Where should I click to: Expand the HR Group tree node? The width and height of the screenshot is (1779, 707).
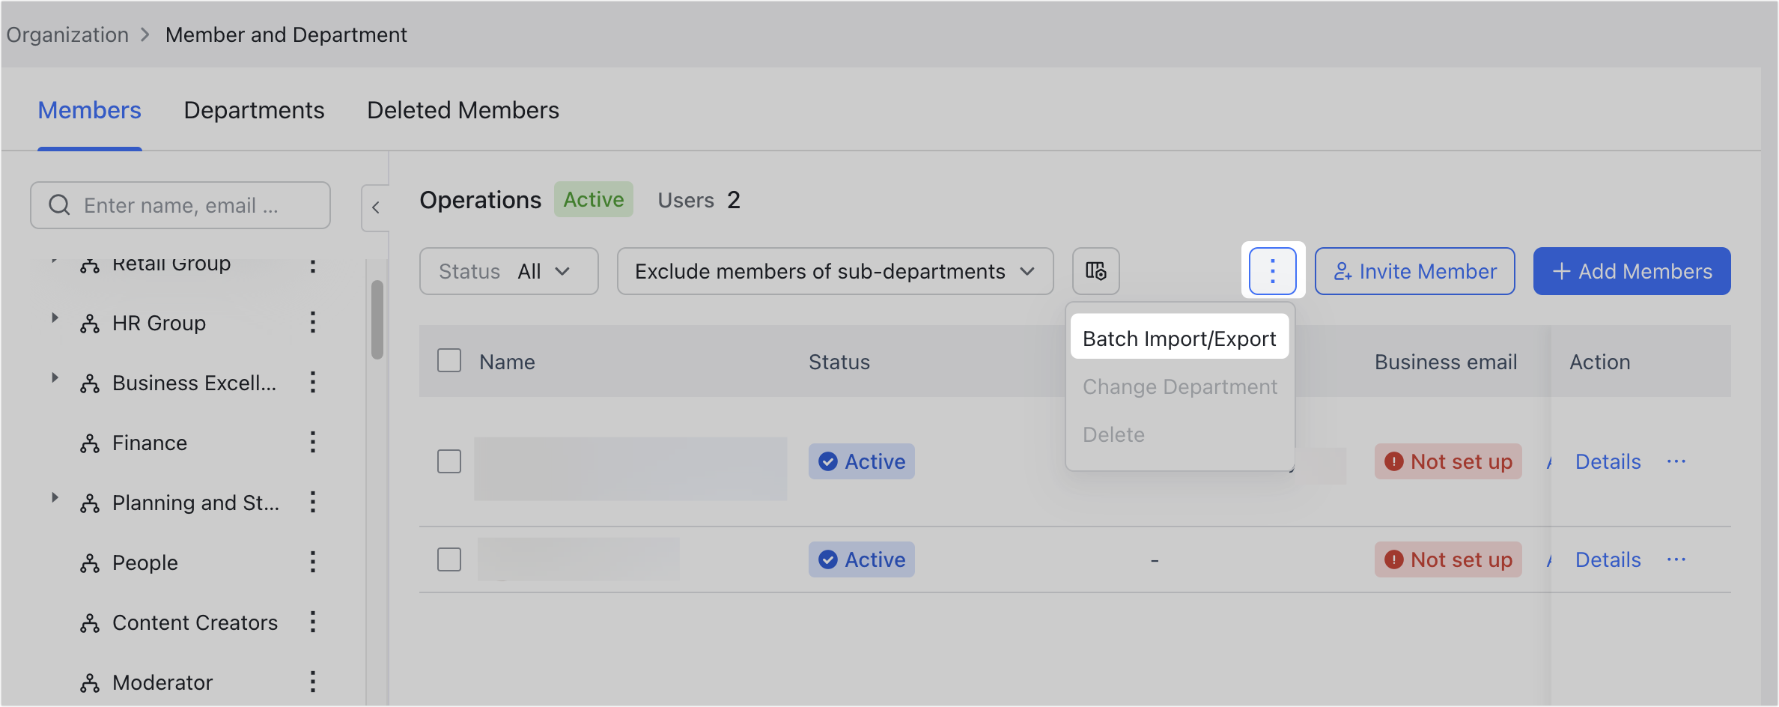[55, 318]
